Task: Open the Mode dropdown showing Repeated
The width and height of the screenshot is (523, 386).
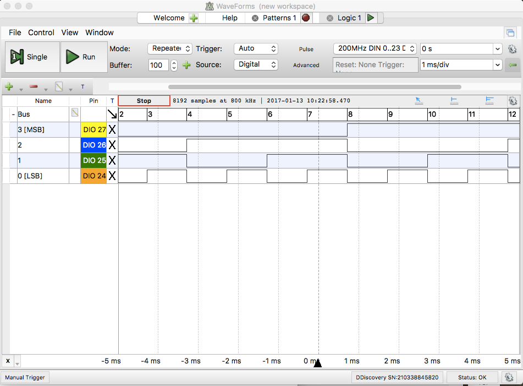Action: point(170,48)
